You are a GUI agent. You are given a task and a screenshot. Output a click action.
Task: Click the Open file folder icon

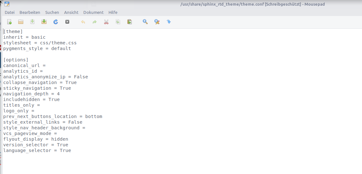point(21,22)
